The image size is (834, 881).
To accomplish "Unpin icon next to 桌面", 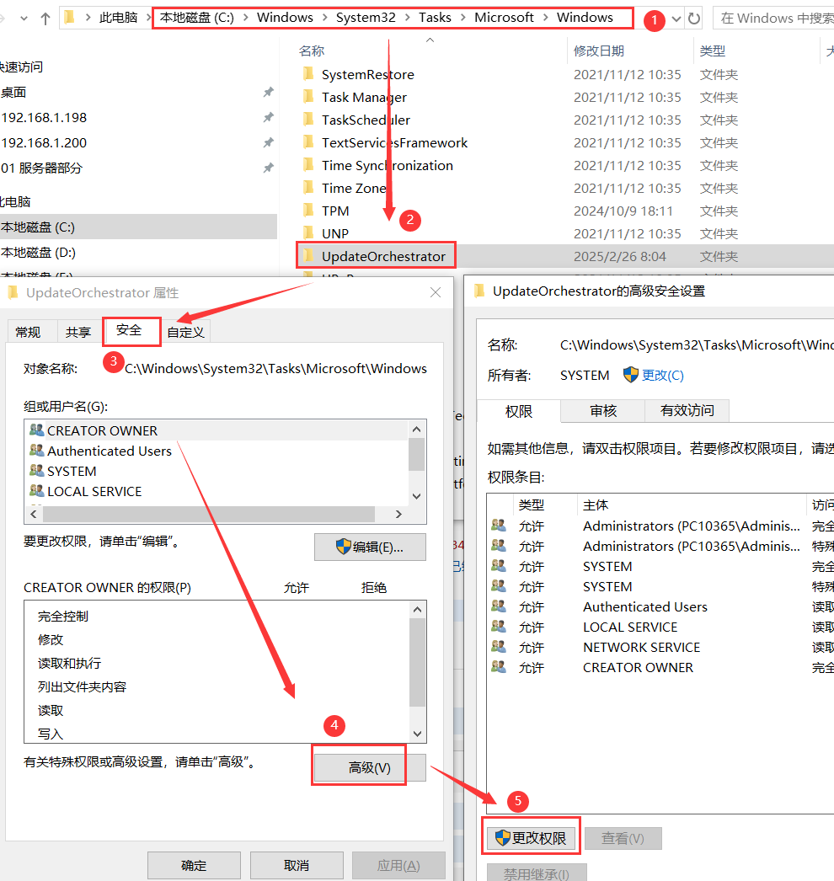I will coord(268,92).
